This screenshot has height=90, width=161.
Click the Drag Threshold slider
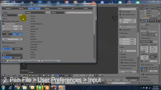coord(12,26)
